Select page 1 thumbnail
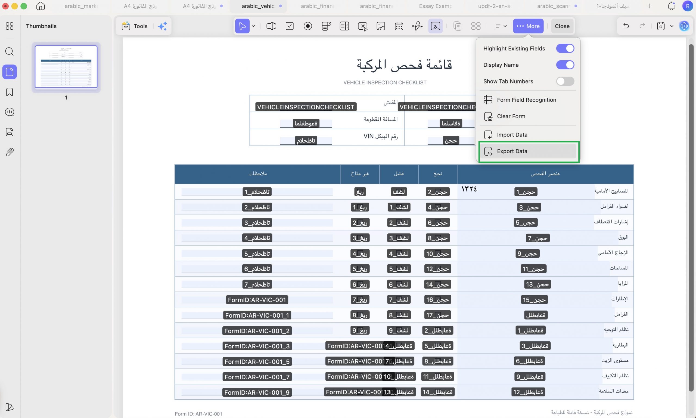The width and height of the screenshot is (696, 418). tap(66, 67)
